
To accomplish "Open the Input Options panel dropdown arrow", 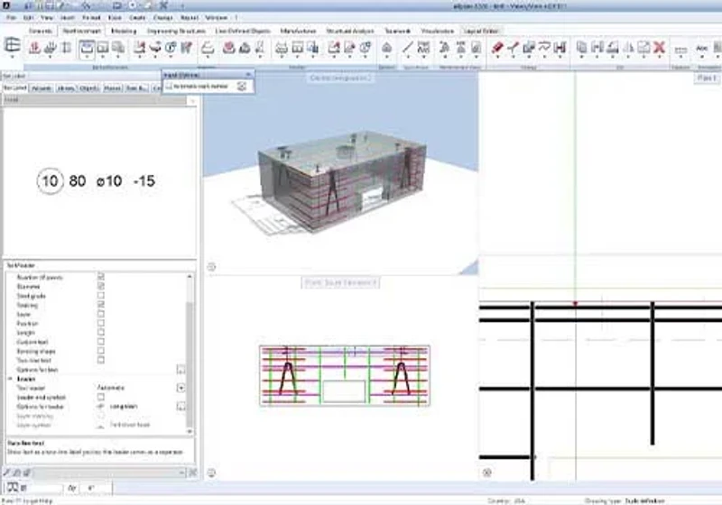I will (x=248, y=75).
